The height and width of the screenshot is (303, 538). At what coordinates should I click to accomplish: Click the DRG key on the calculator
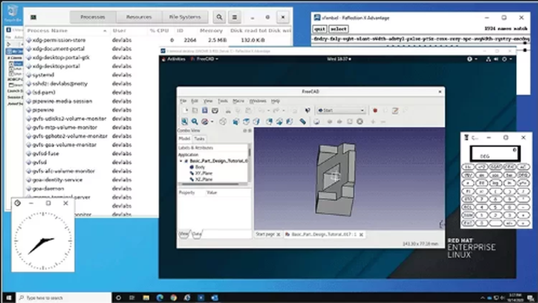tap(523, 175)
